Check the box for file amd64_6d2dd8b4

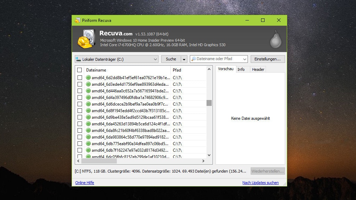coord(80,77)
